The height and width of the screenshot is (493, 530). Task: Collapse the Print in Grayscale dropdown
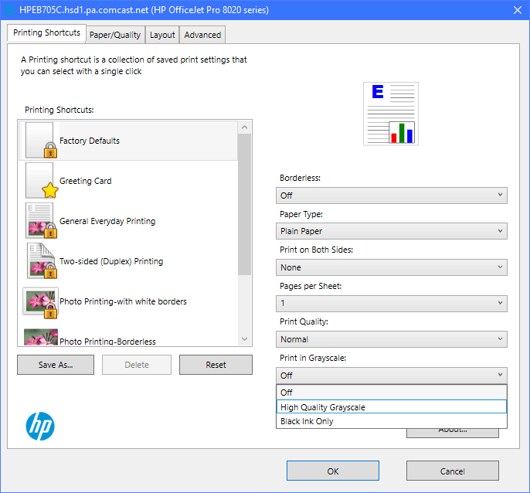(x=392, y=376)
